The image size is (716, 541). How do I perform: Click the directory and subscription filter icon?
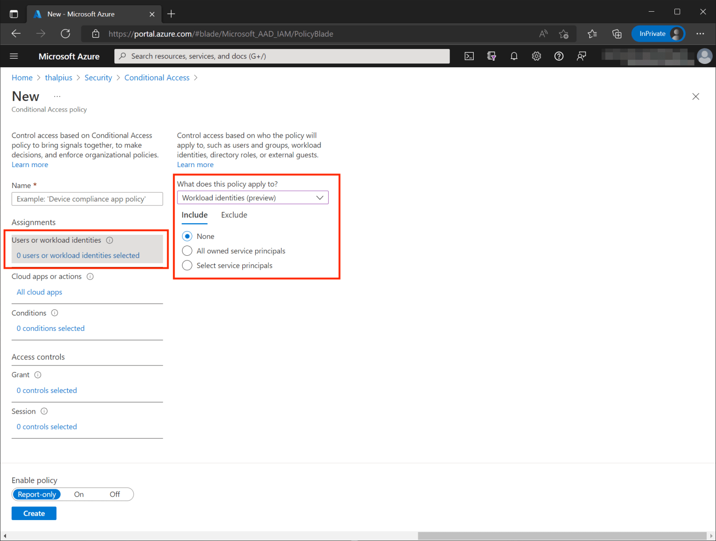coord(491,56)
